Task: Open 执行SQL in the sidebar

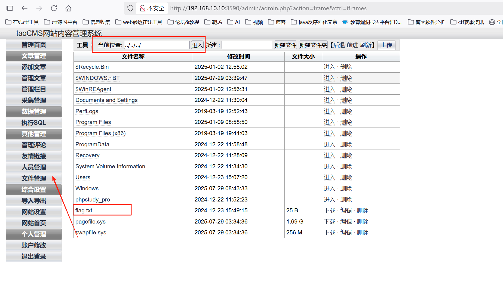Action: pyautogui.click(x=34, y=123)
